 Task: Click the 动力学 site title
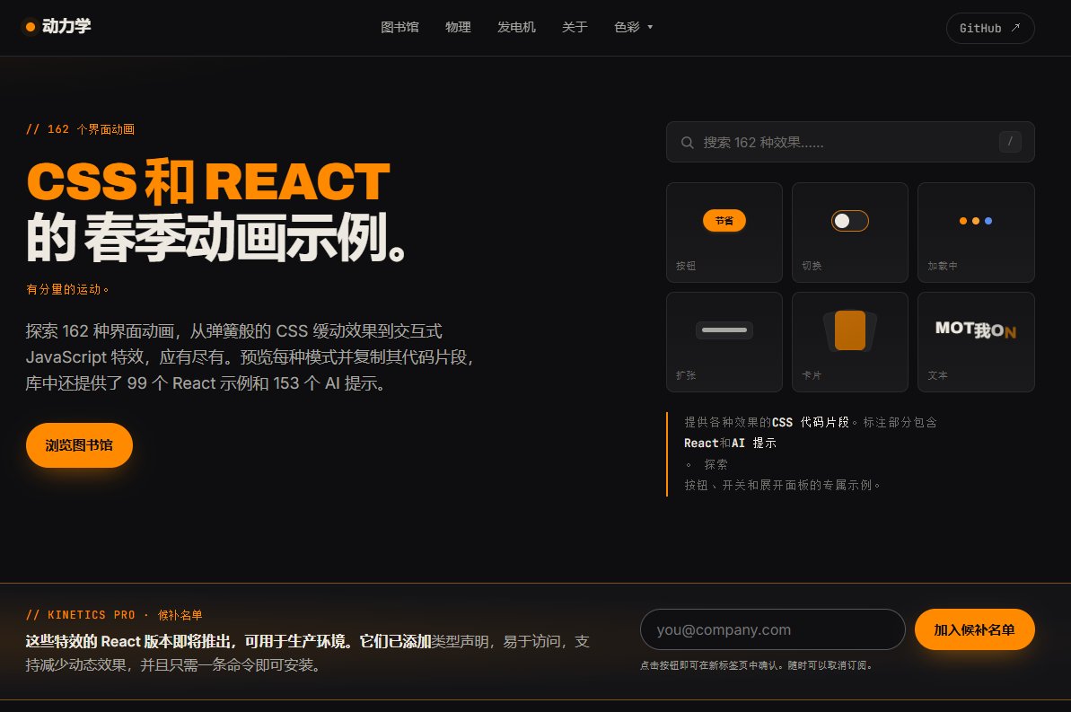(66, 26)
